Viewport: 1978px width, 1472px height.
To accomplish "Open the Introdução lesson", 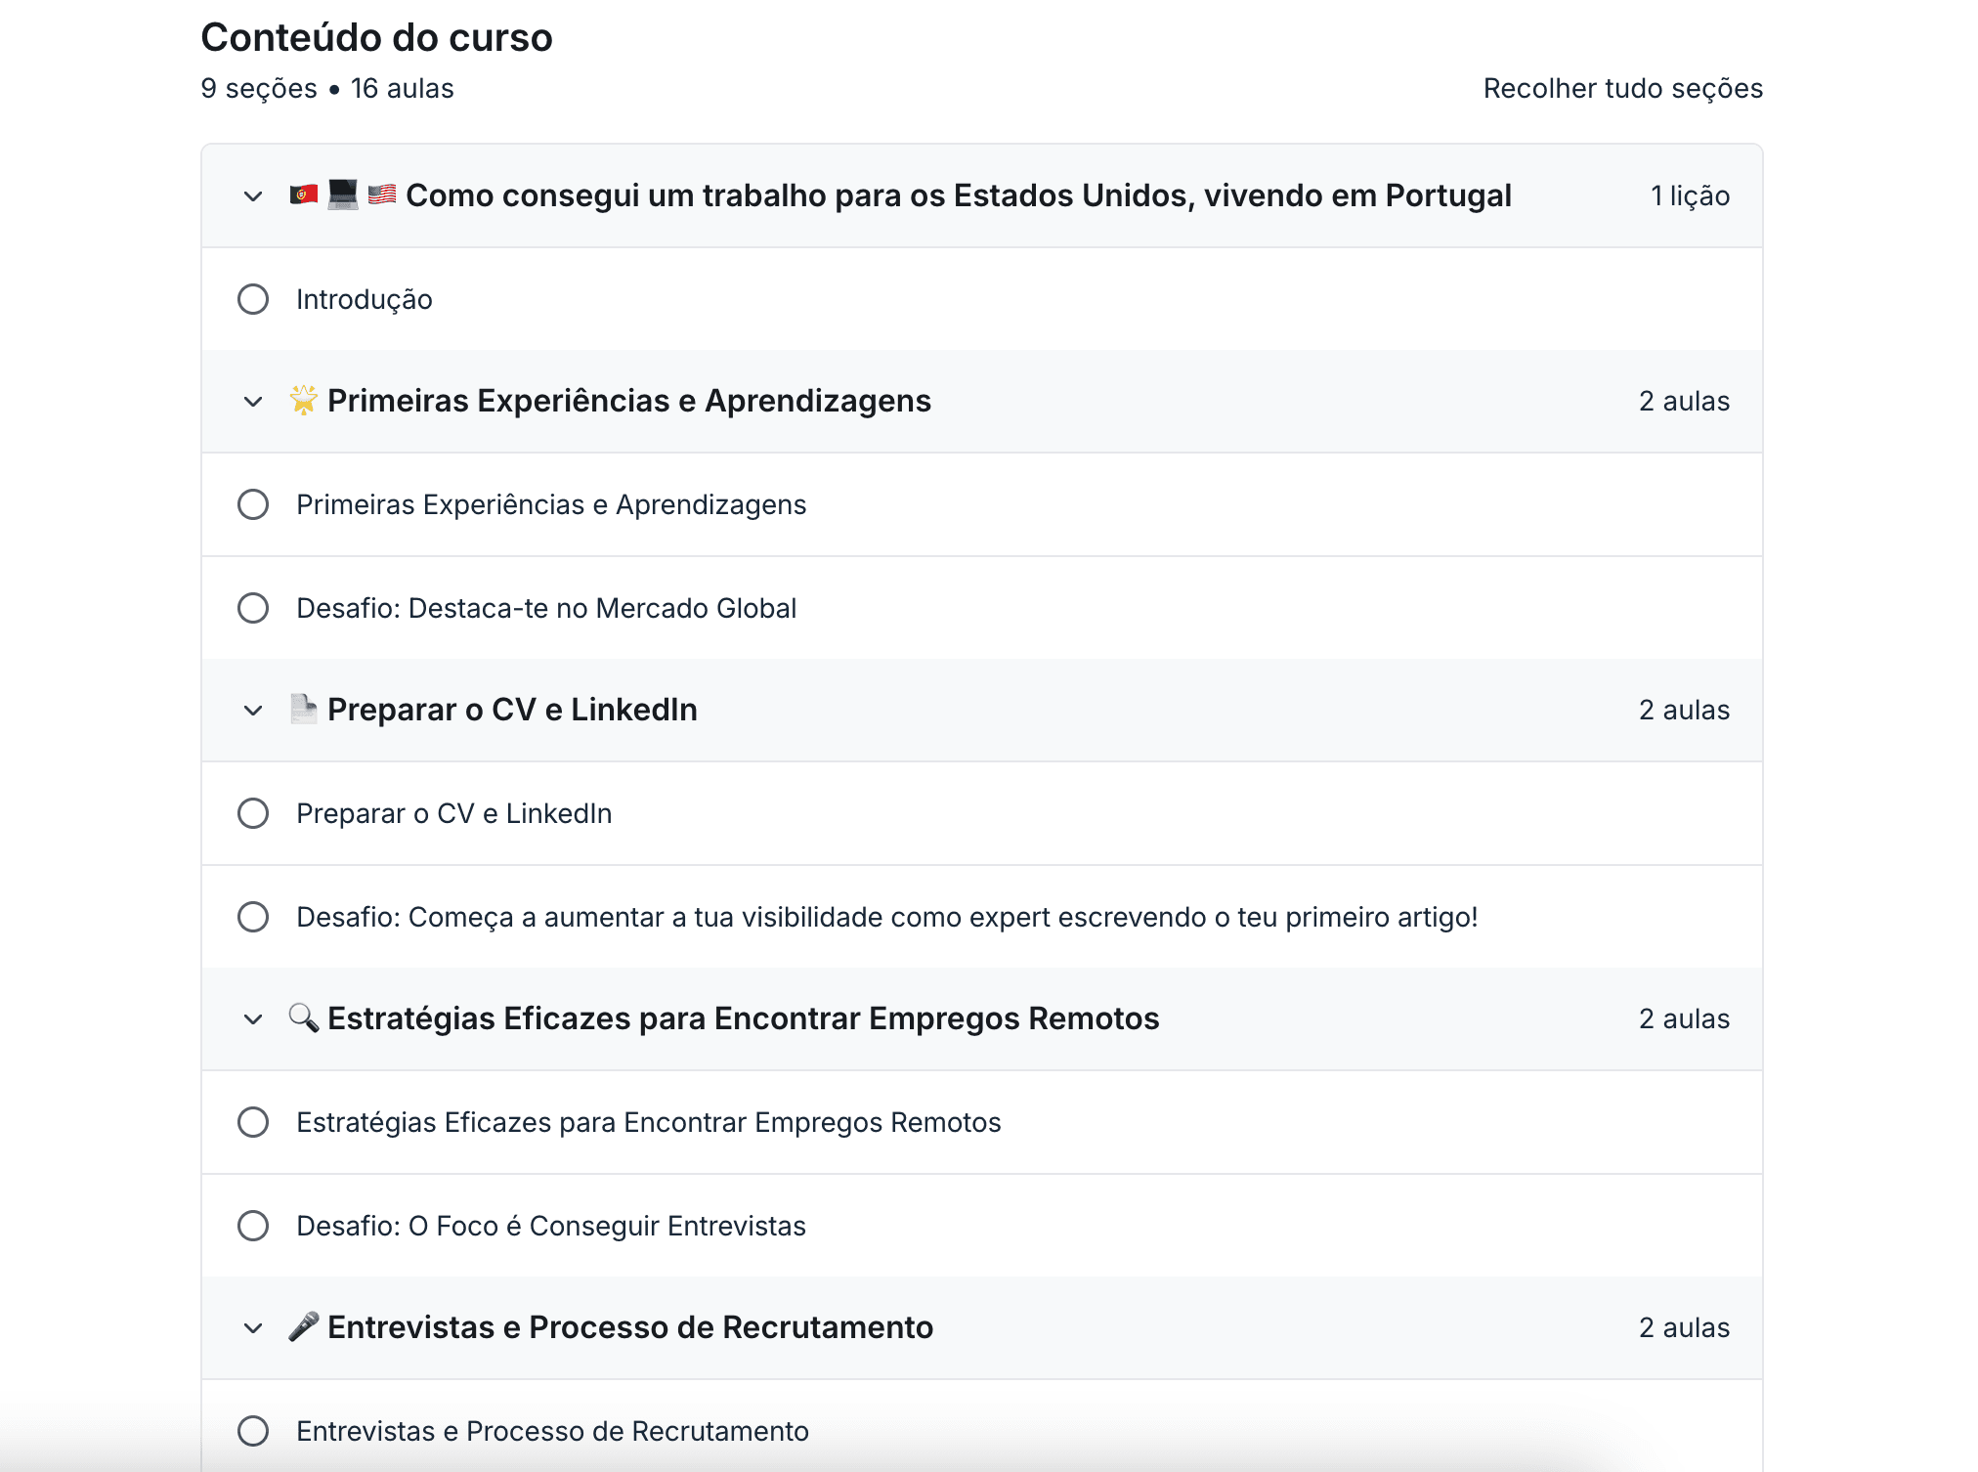I will pyautogui.click(x=364, y=299).
